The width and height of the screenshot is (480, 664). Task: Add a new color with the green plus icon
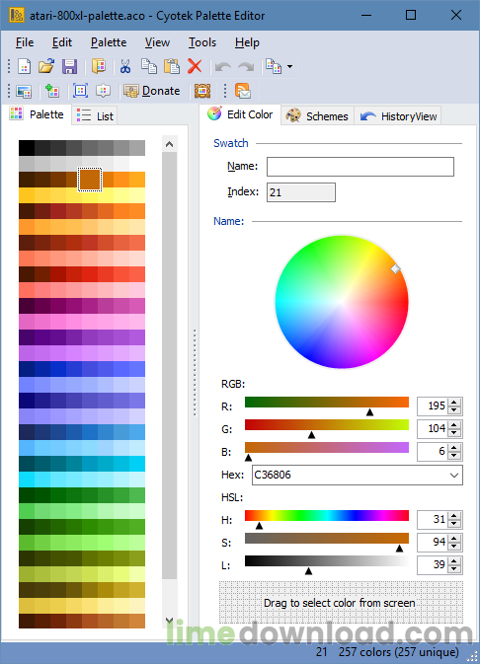(52, 91)
